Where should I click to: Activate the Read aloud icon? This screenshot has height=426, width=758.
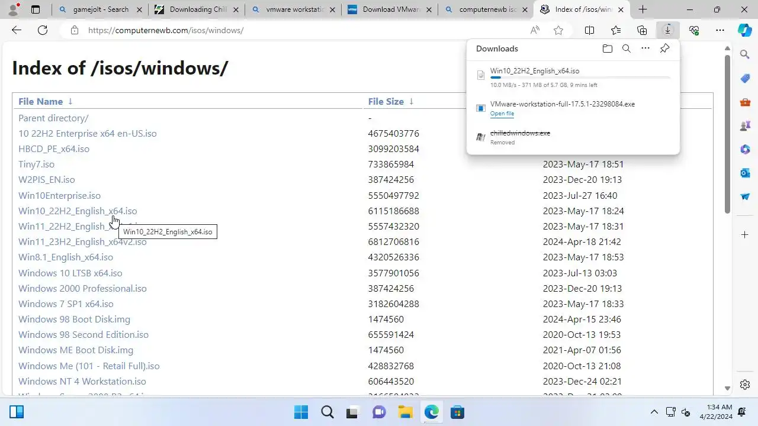pyautogui.click(x=535, y=30)
